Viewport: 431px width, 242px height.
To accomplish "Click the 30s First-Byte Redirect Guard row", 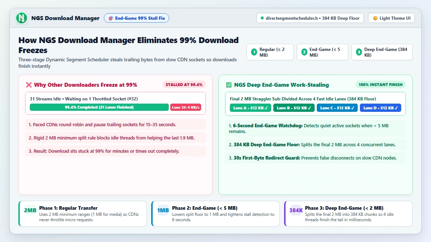I will 315,158.
